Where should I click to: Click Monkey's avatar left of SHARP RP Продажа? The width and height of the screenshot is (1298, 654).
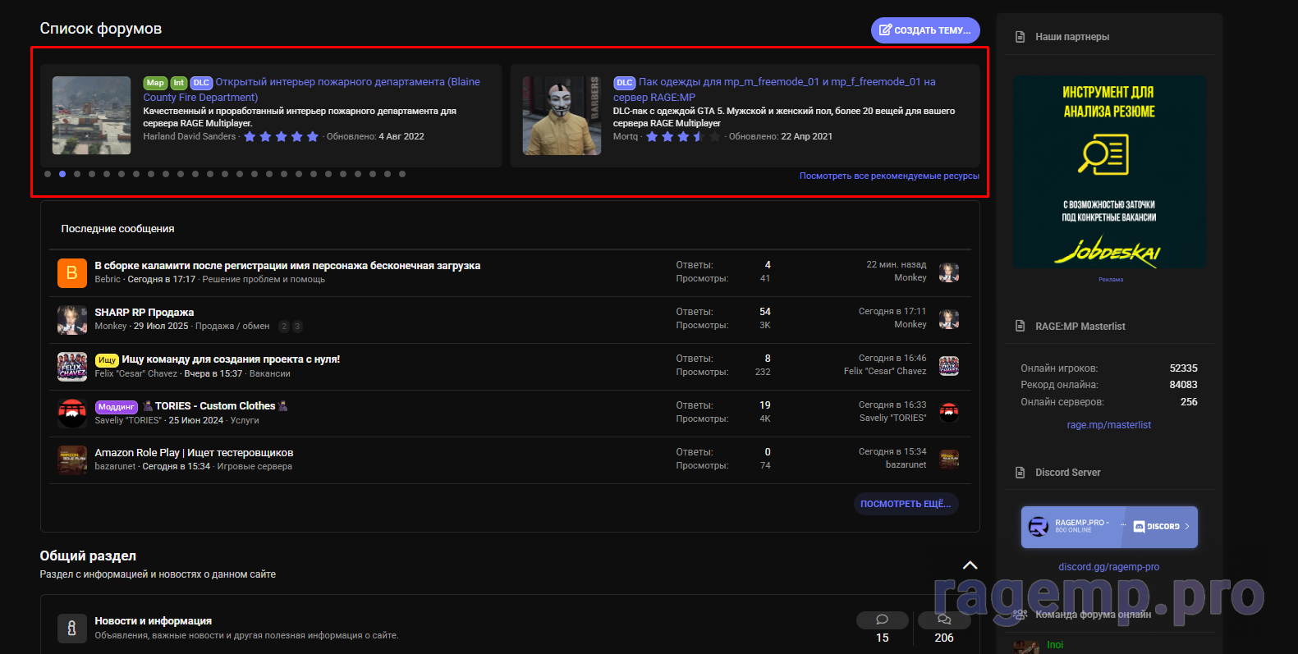[x=71, y=319]
